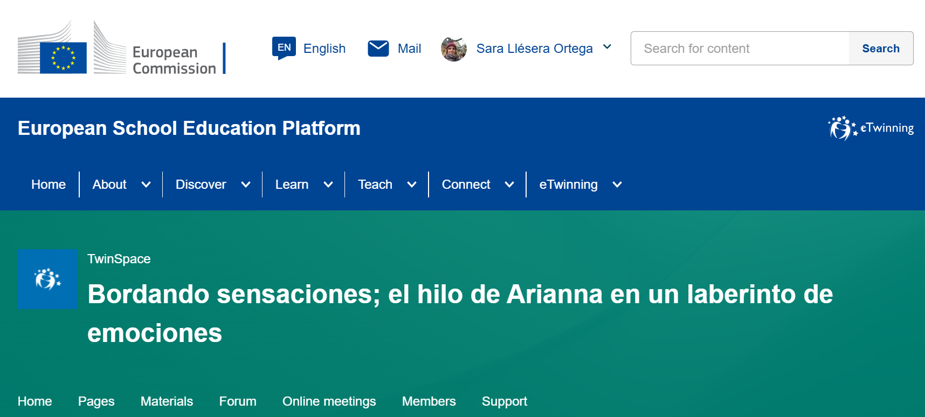This screenshot has width=925, height=417.
Task: Expand the Discover menu chevron
Action: coord(246,184)
